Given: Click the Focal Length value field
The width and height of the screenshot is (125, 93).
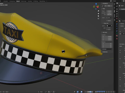Looking at the screenshot, I should [x=109, y=11].
